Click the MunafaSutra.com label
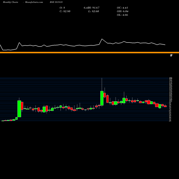 (34, 2)
